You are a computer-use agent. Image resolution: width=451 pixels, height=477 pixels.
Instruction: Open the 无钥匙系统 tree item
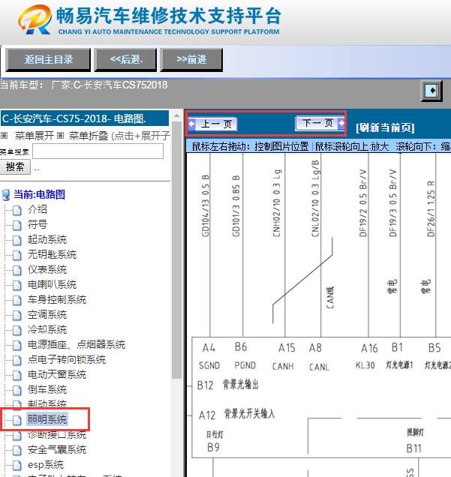(52, 254)
